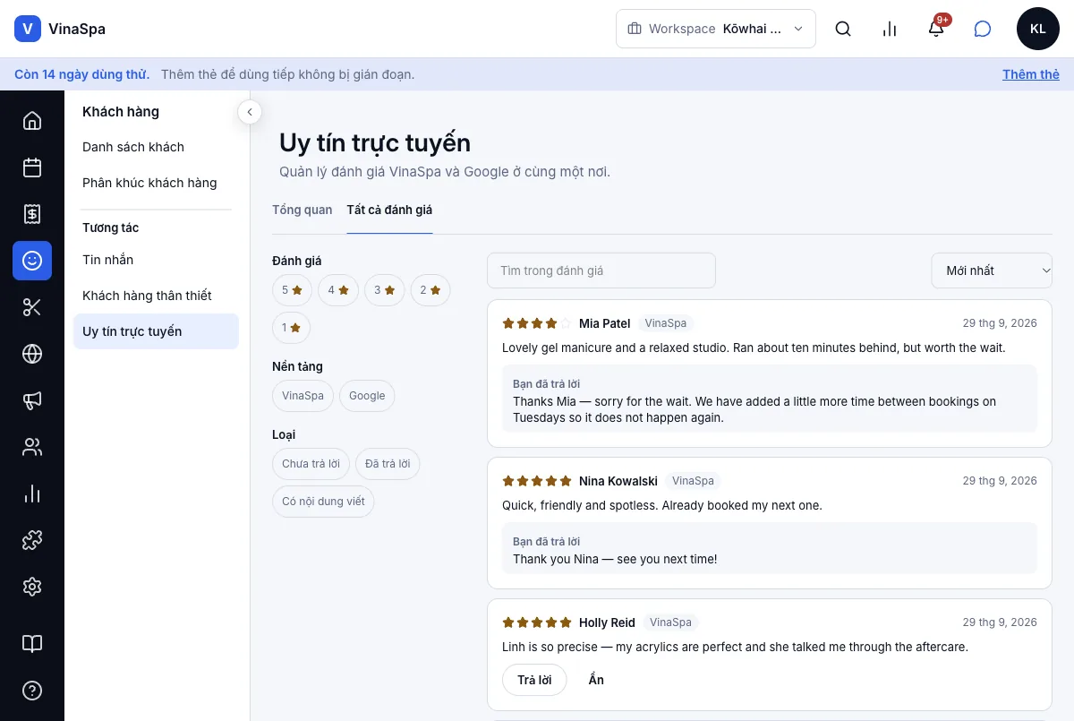Switch to the 'Tổng quan' tab

[x=303, y=210]
